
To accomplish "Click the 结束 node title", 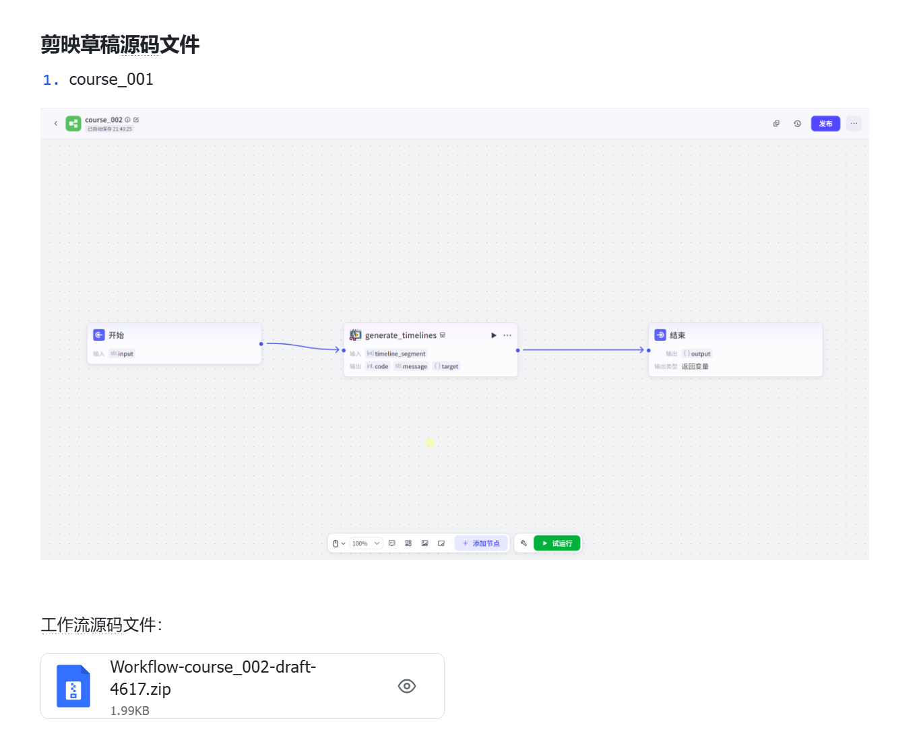I will (x=678, y=335).
